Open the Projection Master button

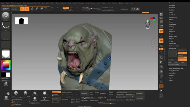click(x=6, y=9)
